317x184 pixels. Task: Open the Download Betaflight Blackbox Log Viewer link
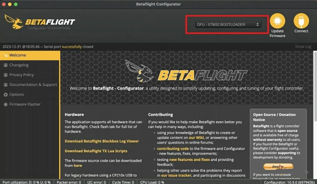coord(102,141)
